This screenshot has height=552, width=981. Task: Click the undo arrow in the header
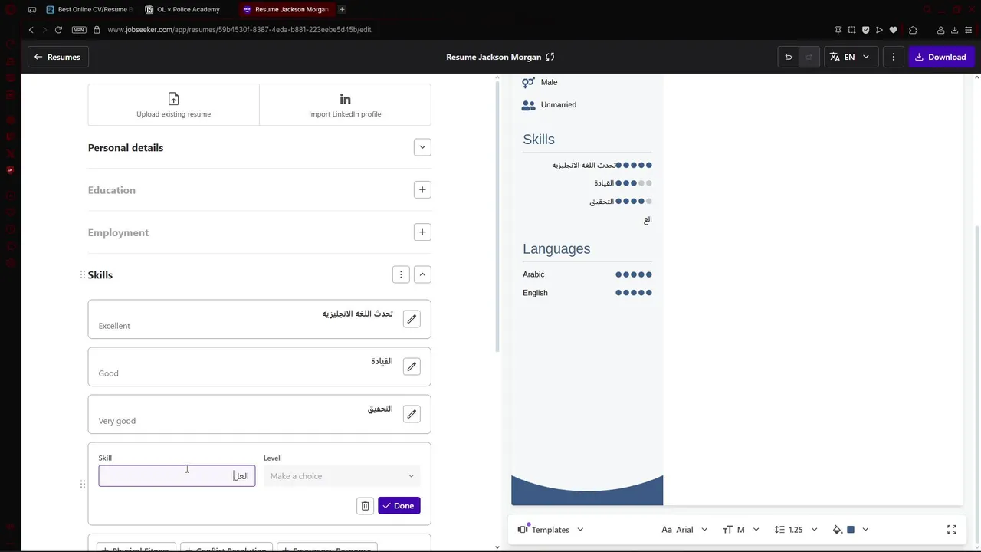pos(788,57)
